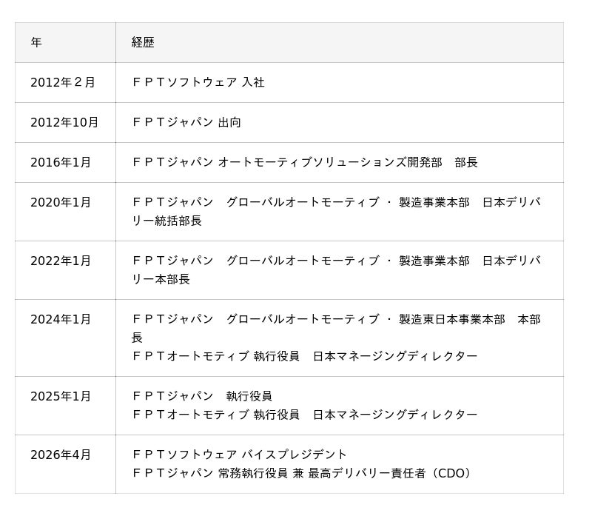This screenshot has width=592, height=516.
Task: Select the 日本デリバリー本部長 career entry
Action: click(x=336, y=269)
